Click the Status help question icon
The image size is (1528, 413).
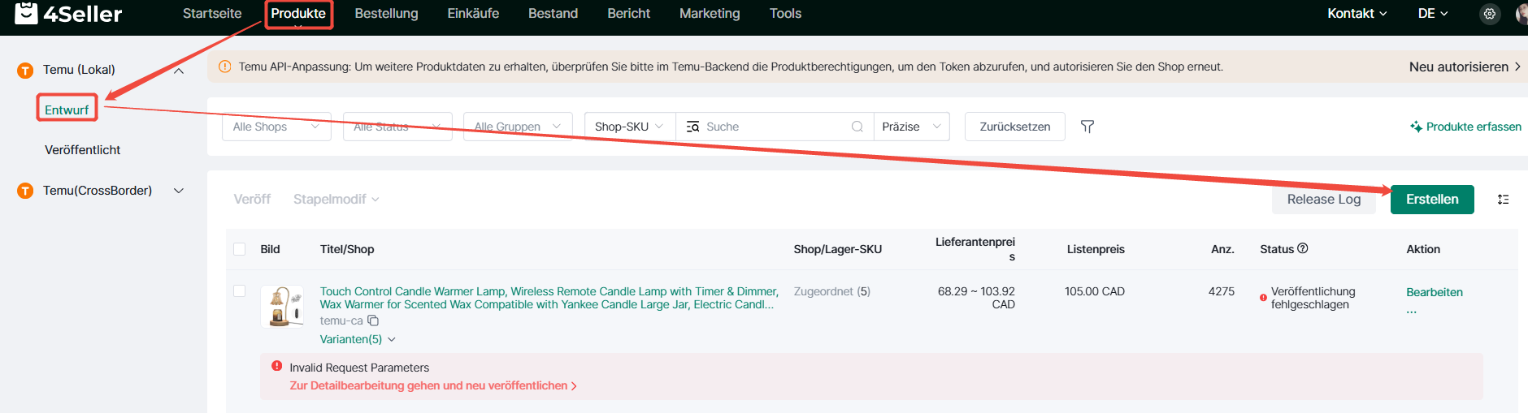pyautogui.click(x=1302, y=248)
